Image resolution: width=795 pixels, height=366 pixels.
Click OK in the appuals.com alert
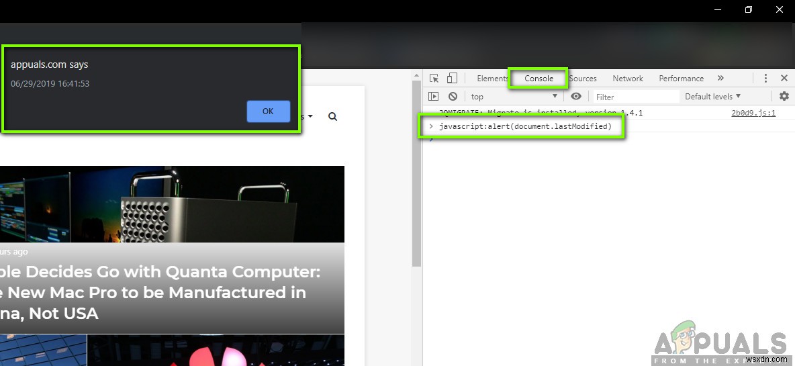point(268,111)
